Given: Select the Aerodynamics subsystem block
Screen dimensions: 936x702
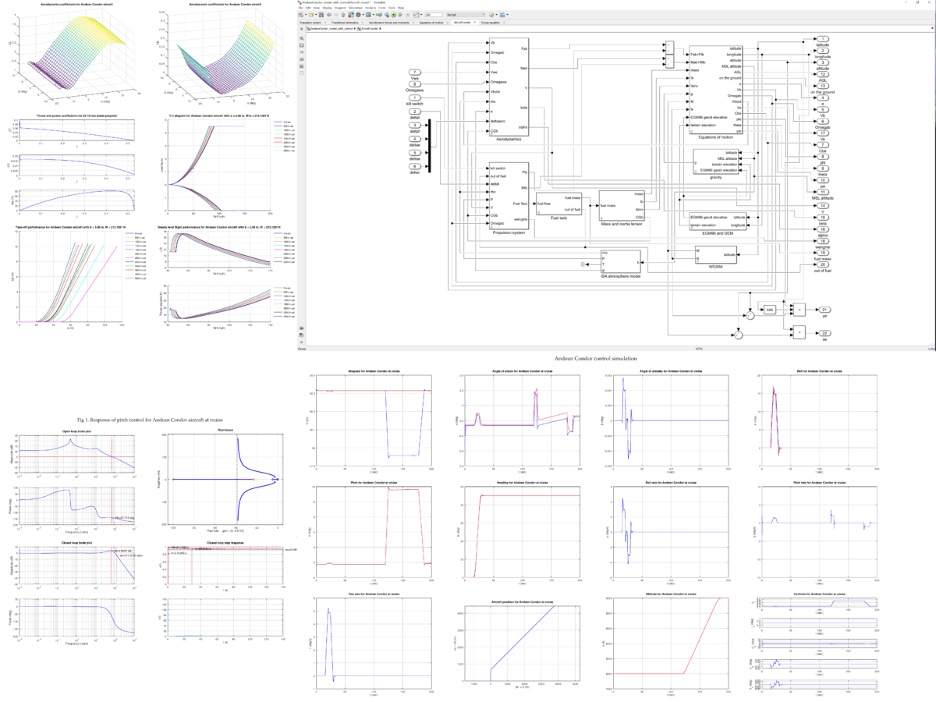Looking at the screenshot, I should 507,86.
